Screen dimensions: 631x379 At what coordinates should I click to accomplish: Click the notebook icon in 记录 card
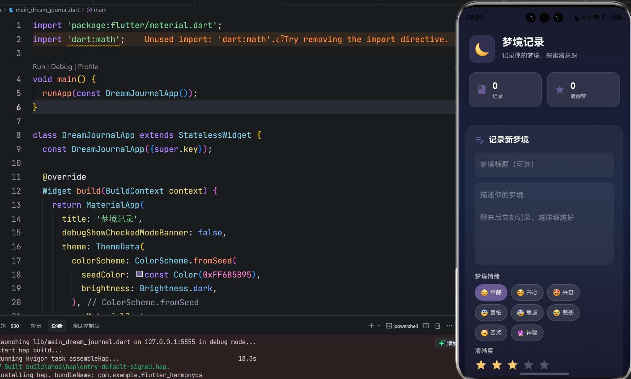click(482, 90)
